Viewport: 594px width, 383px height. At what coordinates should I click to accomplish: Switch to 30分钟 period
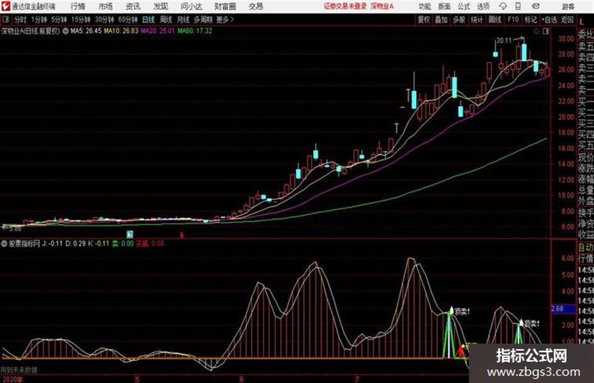[x=104, y=19]
